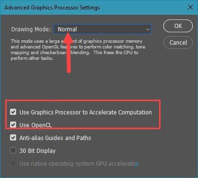The image size is (198, 178).
Task: Uncheck Use Graphics Processor to Accelerate Computation box
Action: (13, 112)
